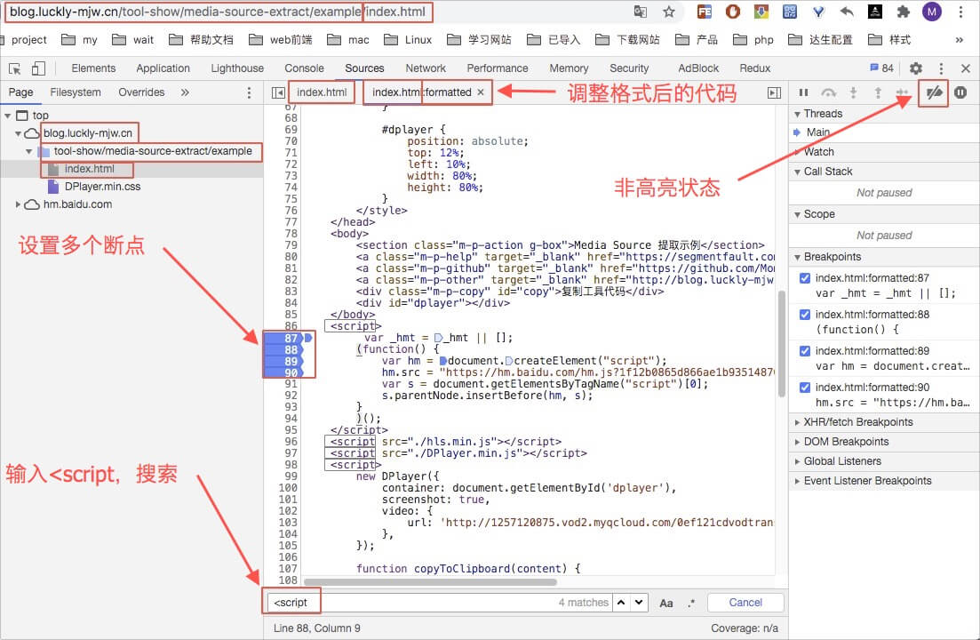The image size is (980, 640).
Task: Click the inspect element picker icon
Action: 15,68
